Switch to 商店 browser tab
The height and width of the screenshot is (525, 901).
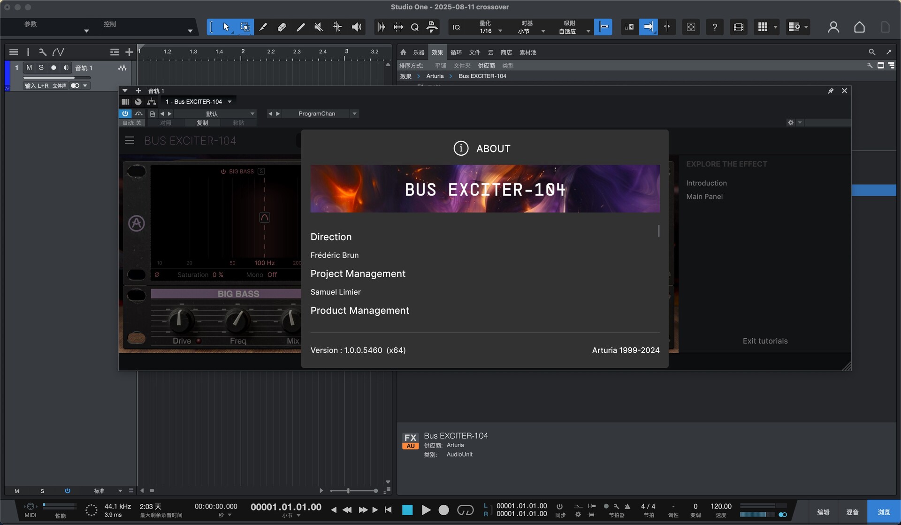click(x=506, y=53)
